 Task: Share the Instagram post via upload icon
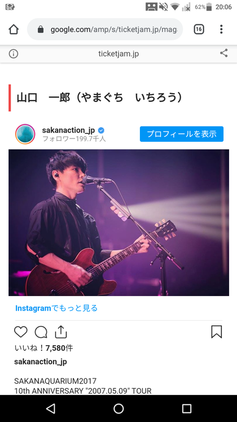[x=61, y=332]
